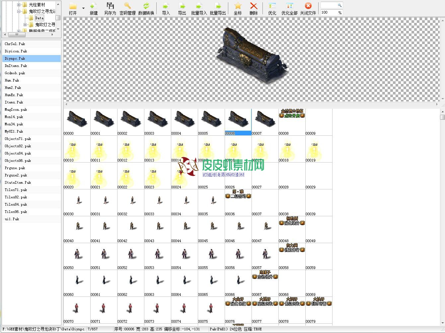445x333 pixels.
Task: Click the 批量导出 batch export icon
Action: tap(218, 6)
